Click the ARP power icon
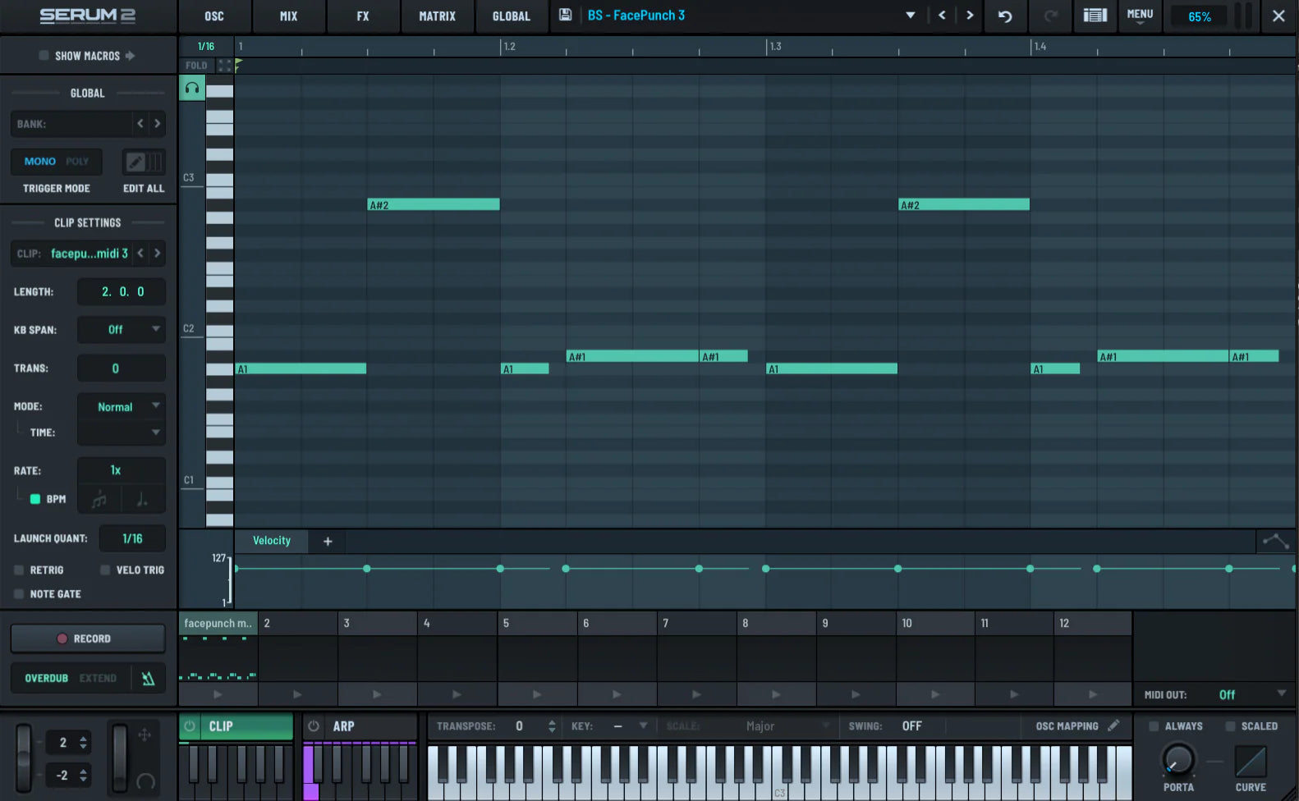This screenshot has width=1299, height=801. tap(314, 726)
